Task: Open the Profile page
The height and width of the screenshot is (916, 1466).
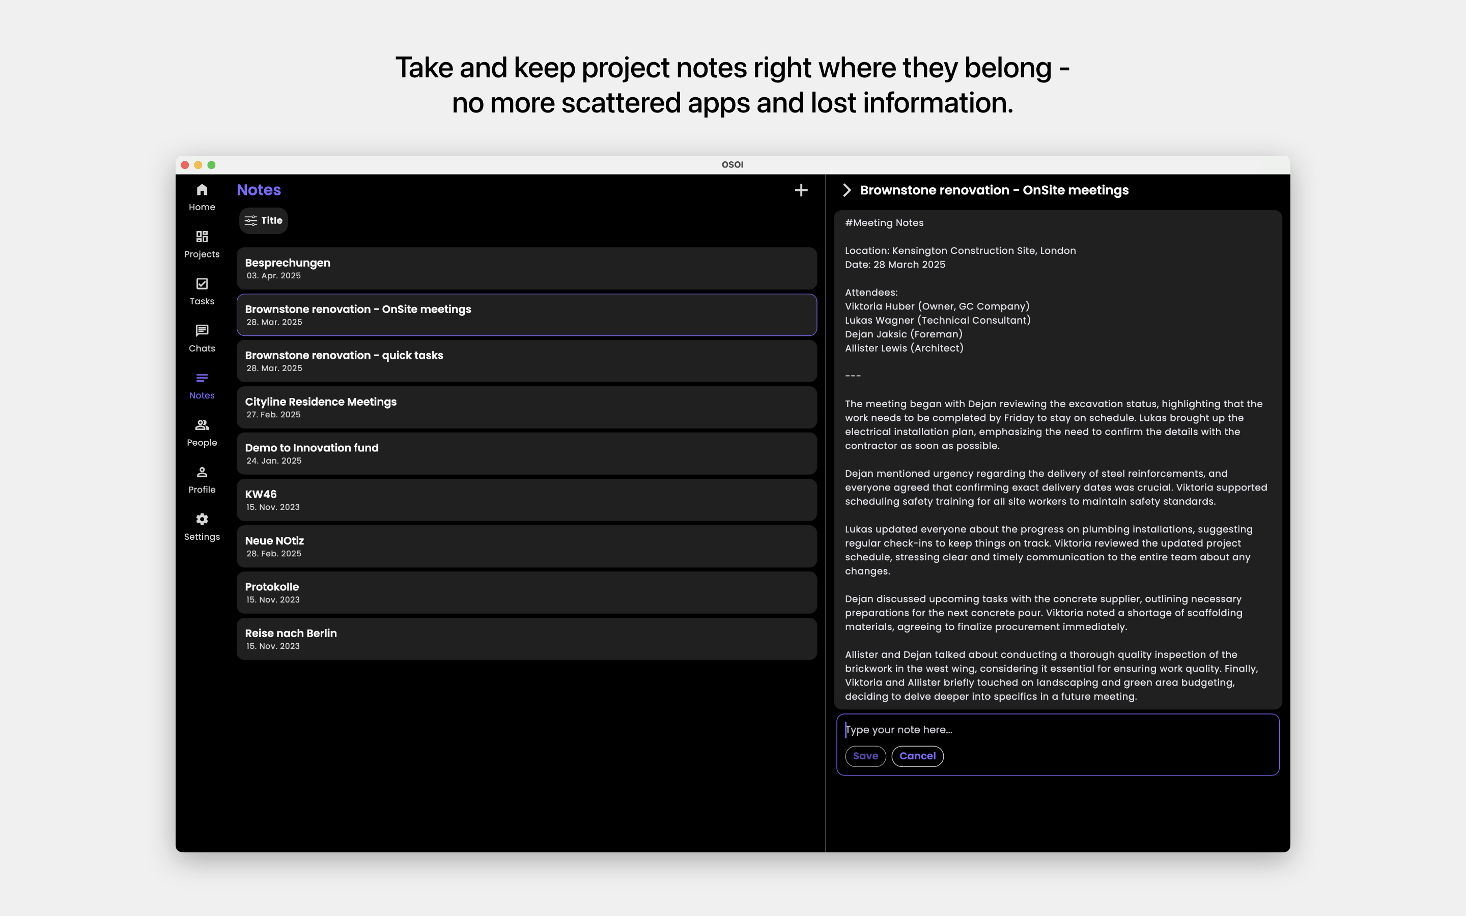Action: tap(202, 480)
